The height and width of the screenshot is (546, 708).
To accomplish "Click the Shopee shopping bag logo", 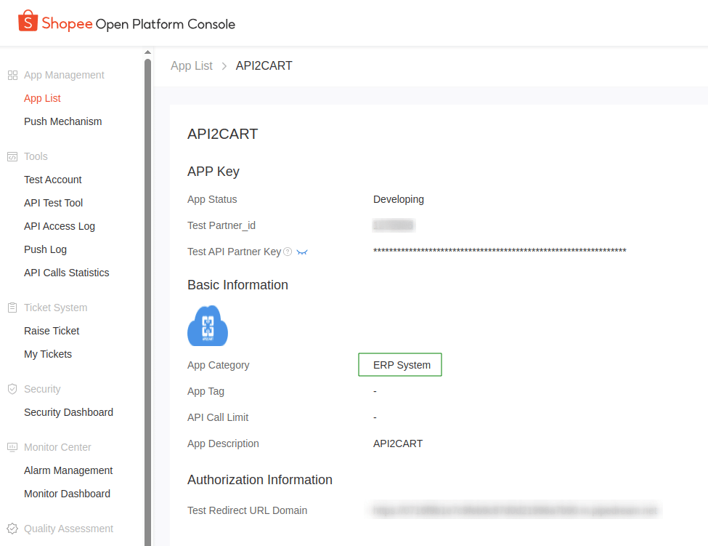I will (x=28, y=21).
